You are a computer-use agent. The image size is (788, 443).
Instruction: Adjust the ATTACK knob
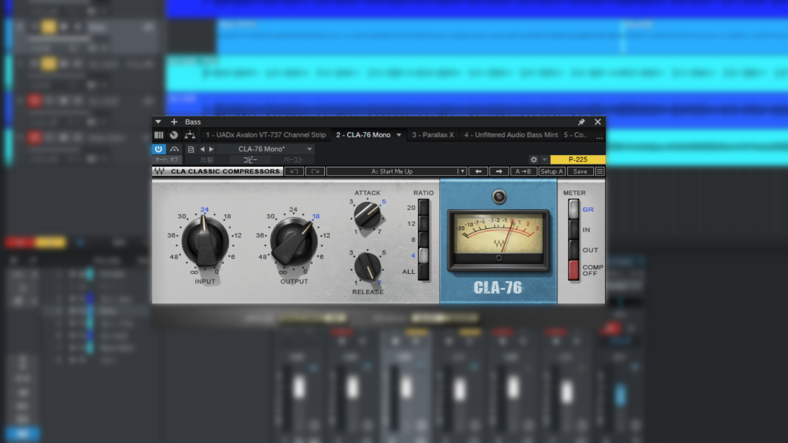click(x=368, y=215)
